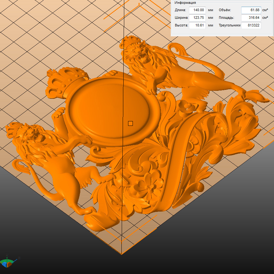Click the Треугольники count field
Image resolution: width=274 pixels, height=274 pixels.
(251, 25)
